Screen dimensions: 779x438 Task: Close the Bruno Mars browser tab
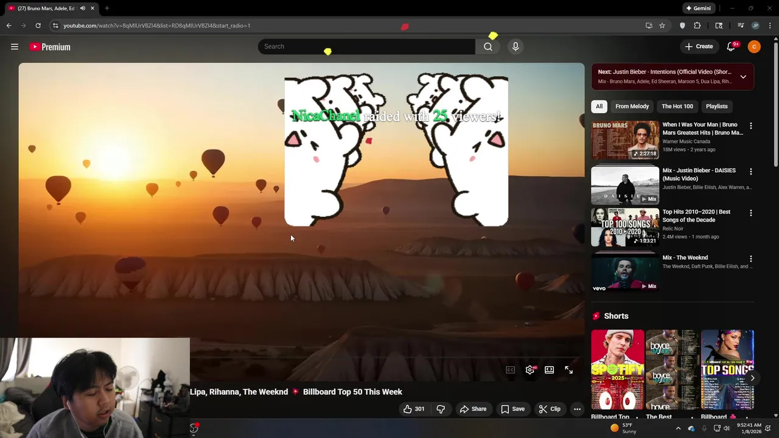tap(92, 9)
